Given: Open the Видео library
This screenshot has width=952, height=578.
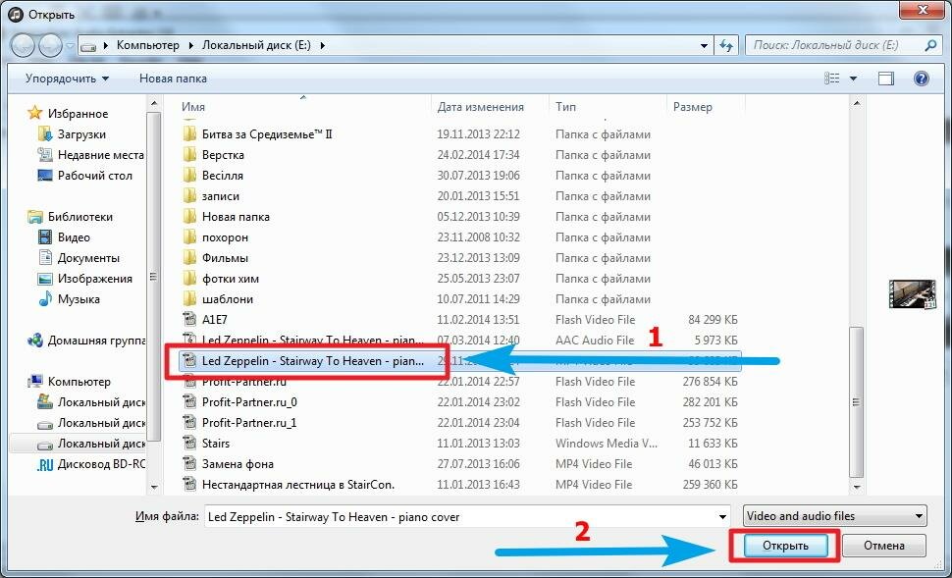Looking at the screenshot, I should pos(74,237).
